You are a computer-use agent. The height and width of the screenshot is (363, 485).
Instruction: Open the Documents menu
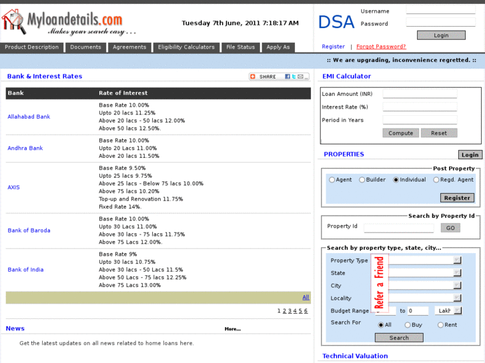(x=85, y=47)
